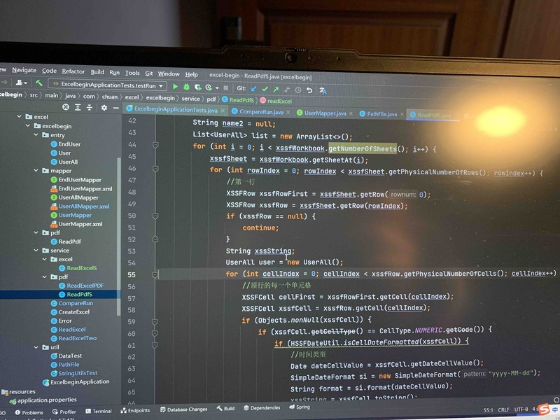
Task: Open the Translate icon in the toolbar
Action: (x=323, y=90)
